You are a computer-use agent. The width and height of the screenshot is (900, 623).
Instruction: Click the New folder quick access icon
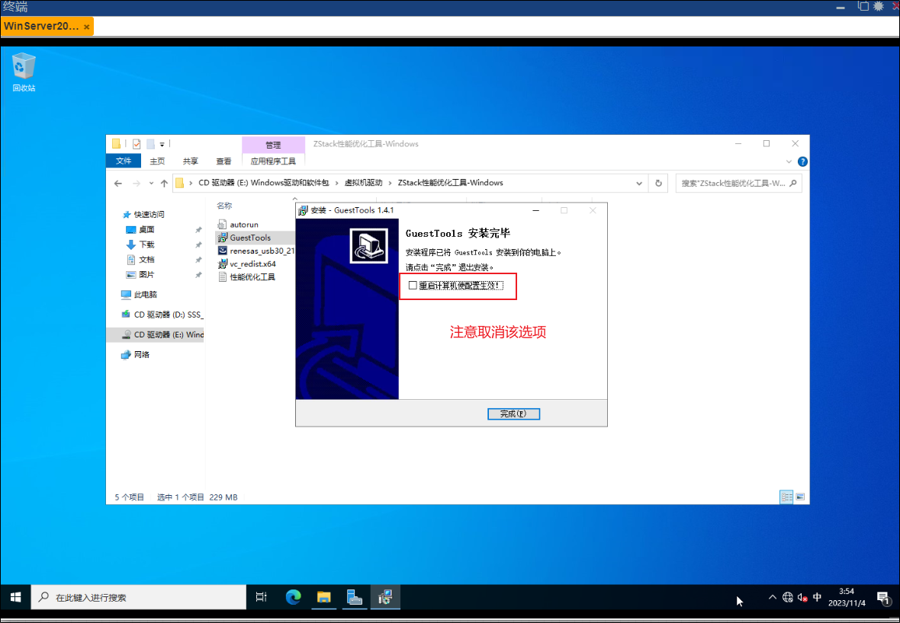pyautogui.click(x=150, y=144)
